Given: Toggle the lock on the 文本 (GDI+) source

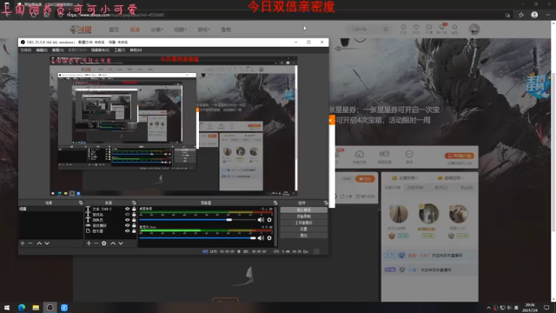Looking at the screenshot, I should (134, 209).
